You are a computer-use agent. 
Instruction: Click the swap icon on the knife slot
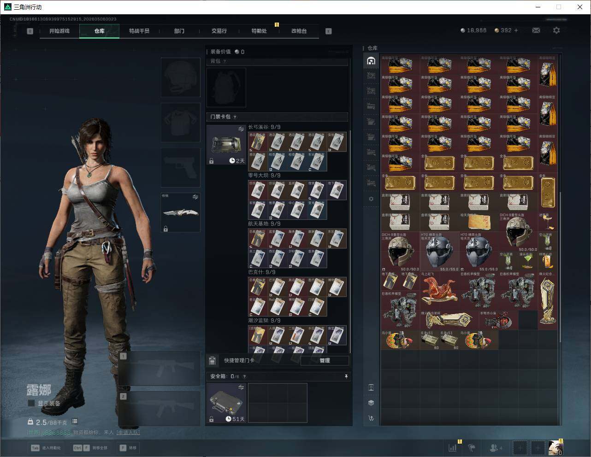[x=195, y=197]
